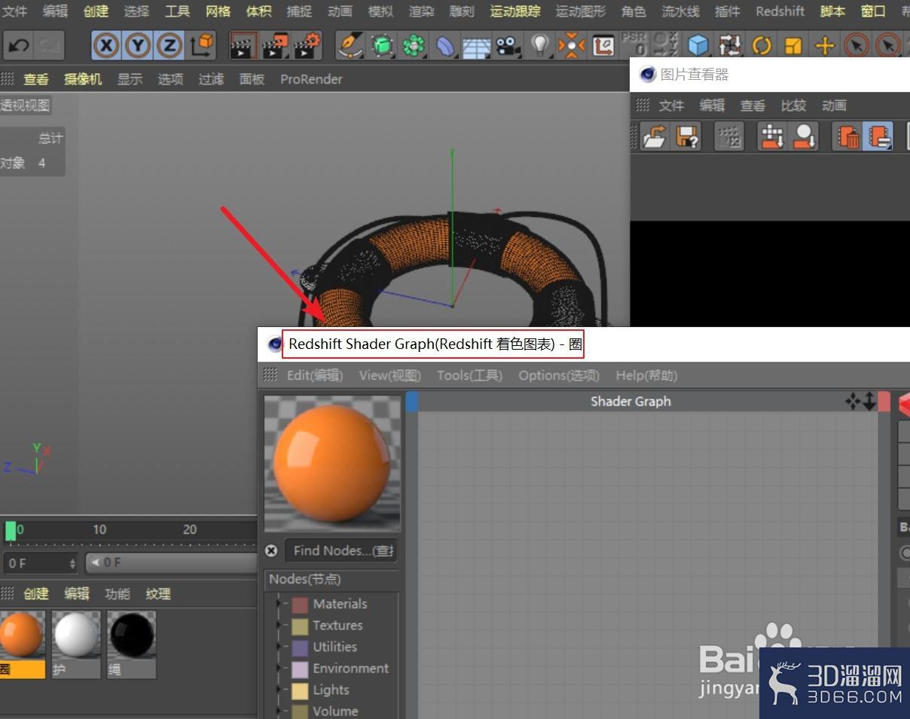Clear the Find Nodes search (x) button

[272, 550]
